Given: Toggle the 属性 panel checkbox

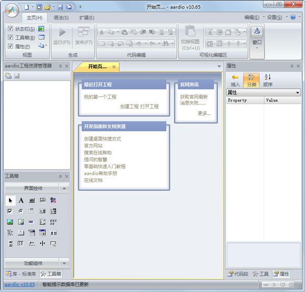Looking at the screenshot, I should point(11,46).
